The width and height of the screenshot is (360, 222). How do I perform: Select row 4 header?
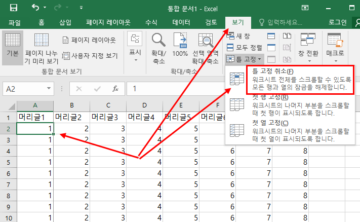pos(8,151)
